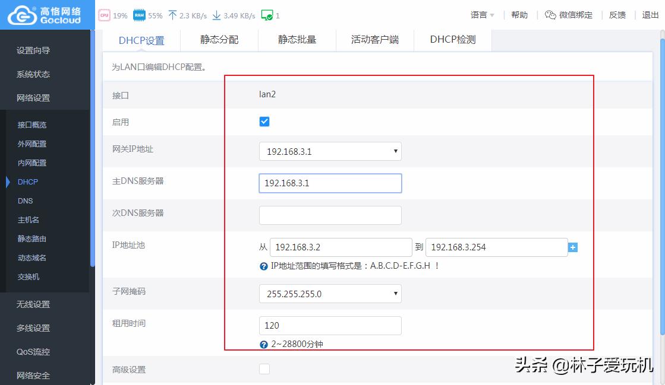Open the 帮助 help link
The image size is (665, 385).
[x=518, y=15]
